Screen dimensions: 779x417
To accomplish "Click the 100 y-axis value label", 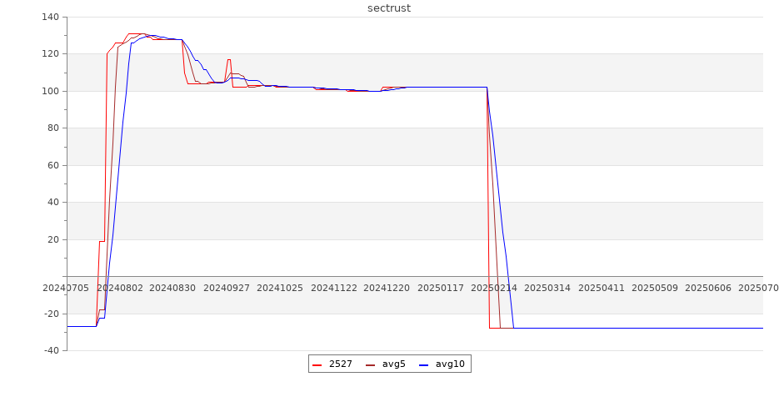I will pyautogui.click(x=49, y=91).
